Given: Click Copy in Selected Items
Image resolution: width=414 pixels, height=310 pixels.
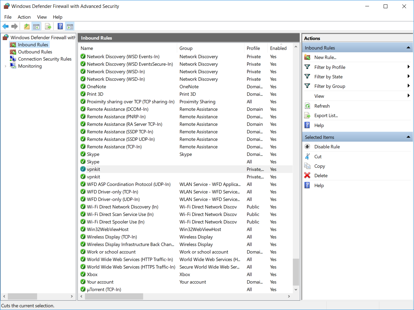Looking at the screenshot, I should point(319,166).
